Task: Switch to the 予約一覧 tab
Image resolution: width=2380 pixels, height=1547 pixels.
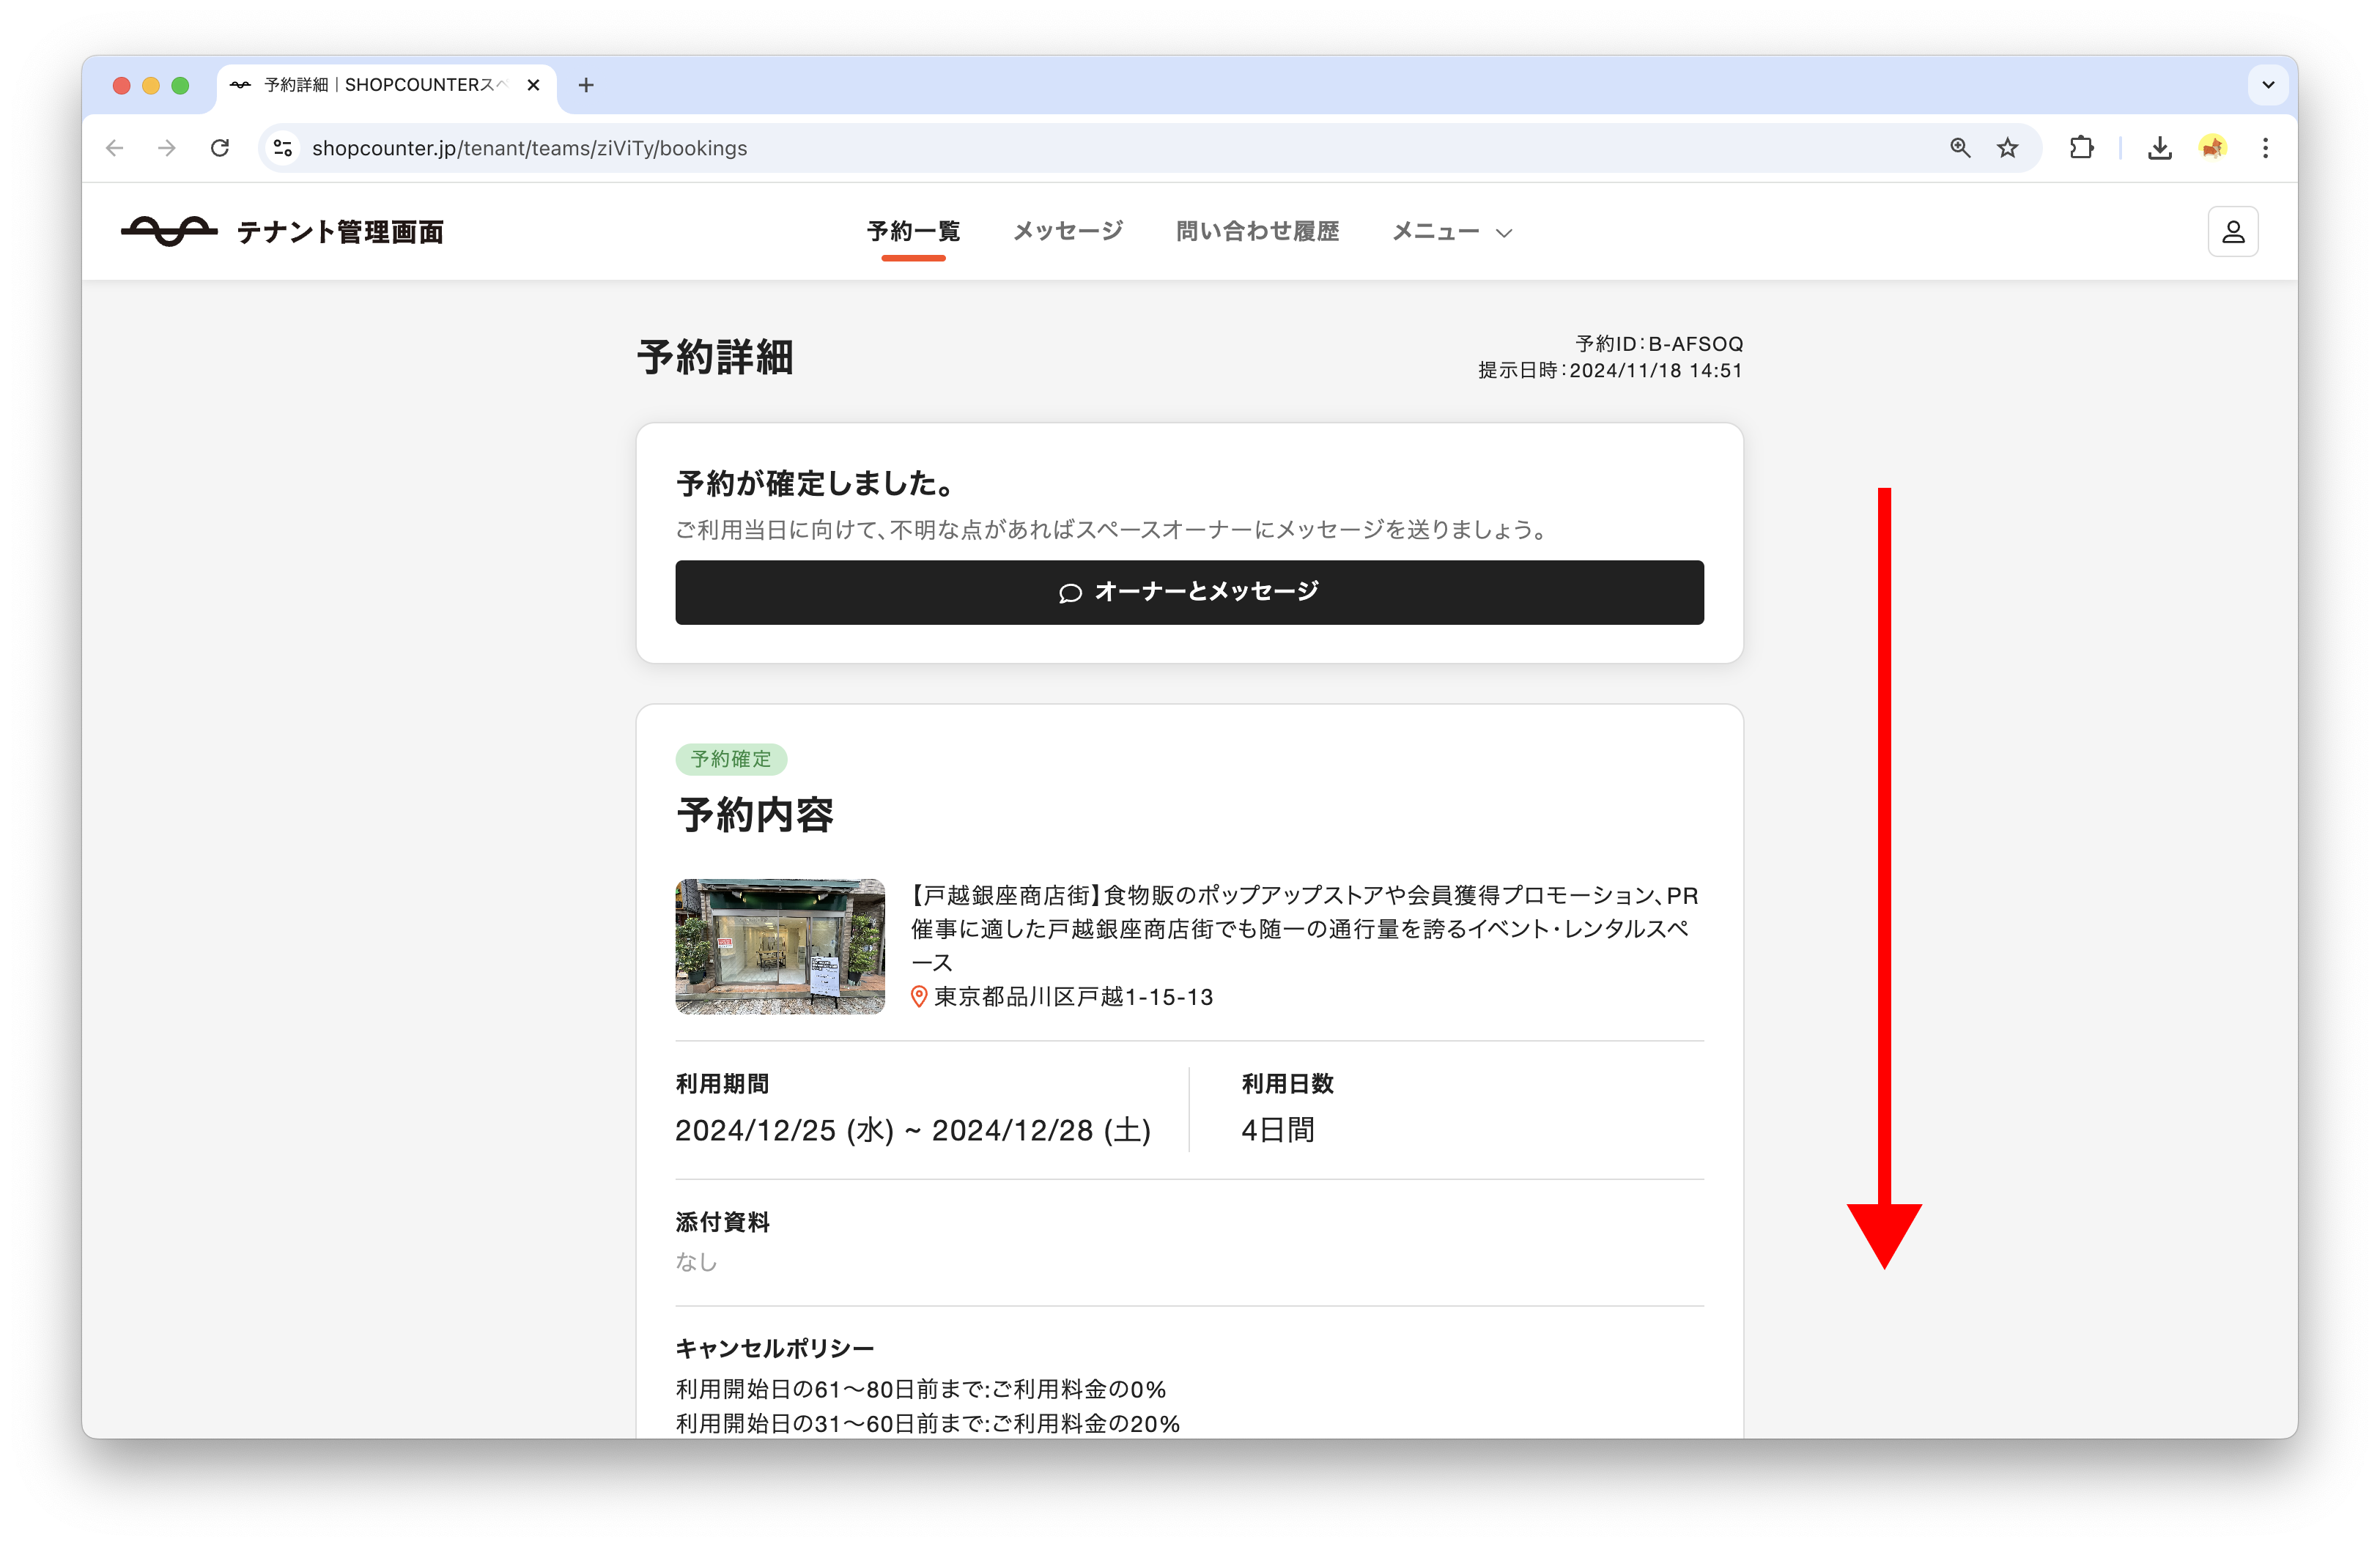Action: coord(913,232)
